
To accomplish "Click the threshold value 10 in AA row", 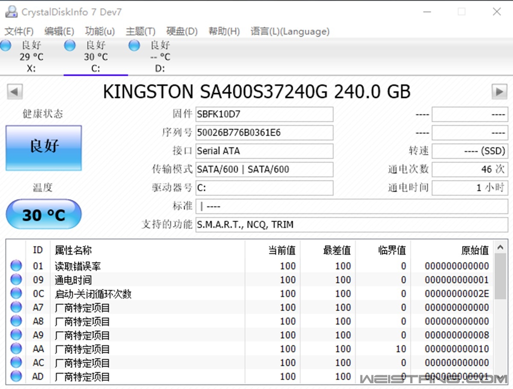I will click(401, 349).
